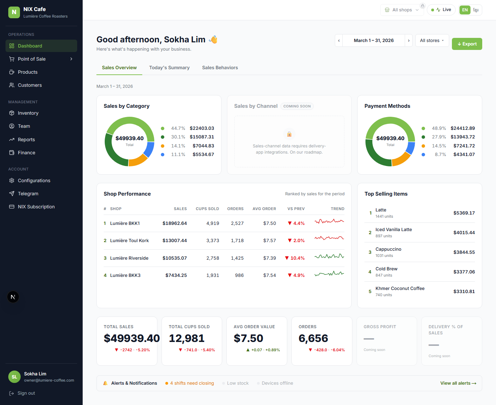Click the 8.7% blue payment legend dot
The height and width of the screenshot is (405, 496).
click(423, 155)
